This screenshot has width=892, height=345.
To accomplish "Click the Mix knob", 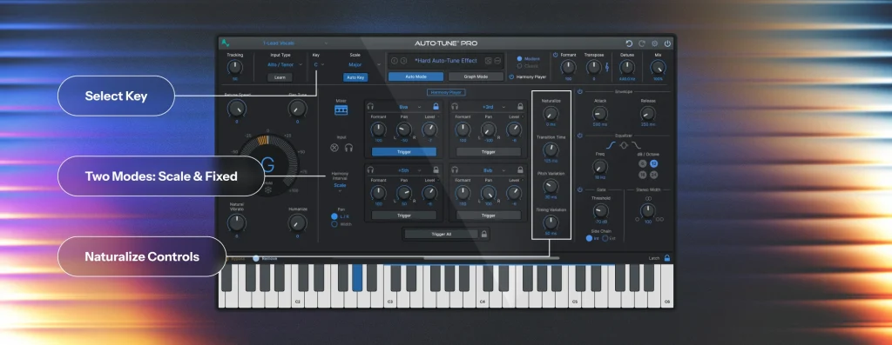I will click(x=659, y=68).
